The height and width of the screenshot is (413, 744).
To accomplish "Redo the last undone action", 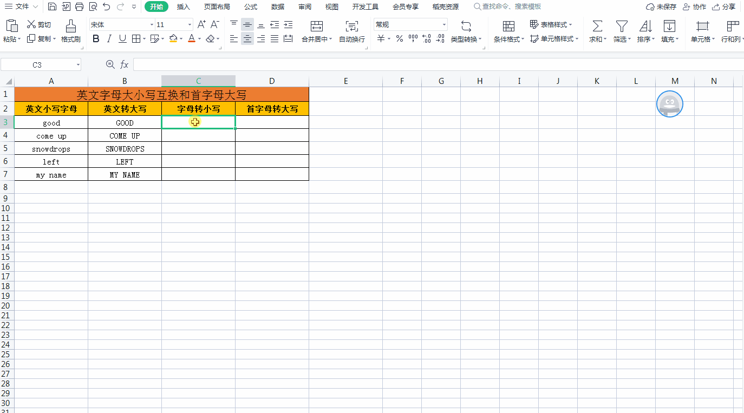I will (120, 7).
